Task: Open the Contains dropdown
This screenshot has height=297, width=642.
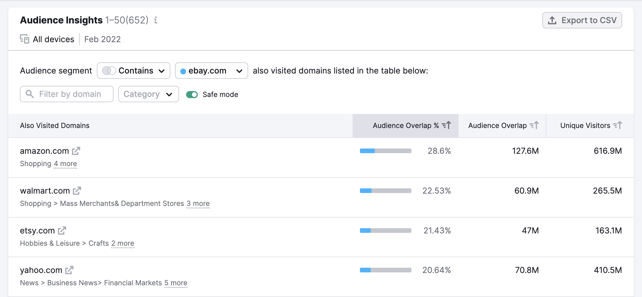Action: coord(133,71)
